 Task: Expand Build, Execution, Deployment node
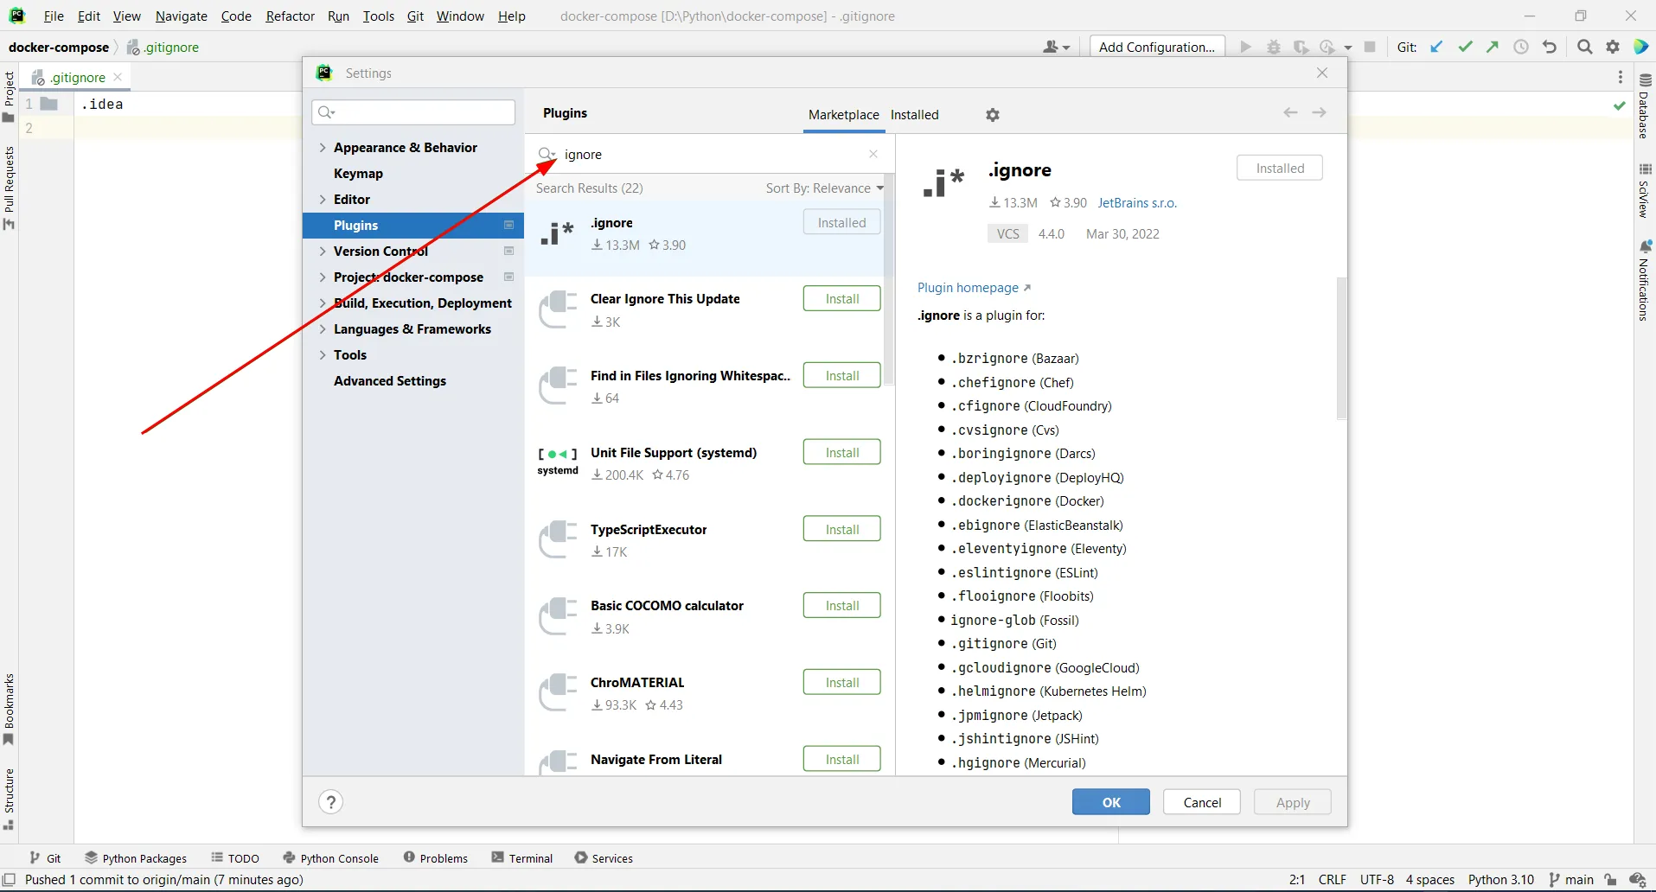click(323, 303)
